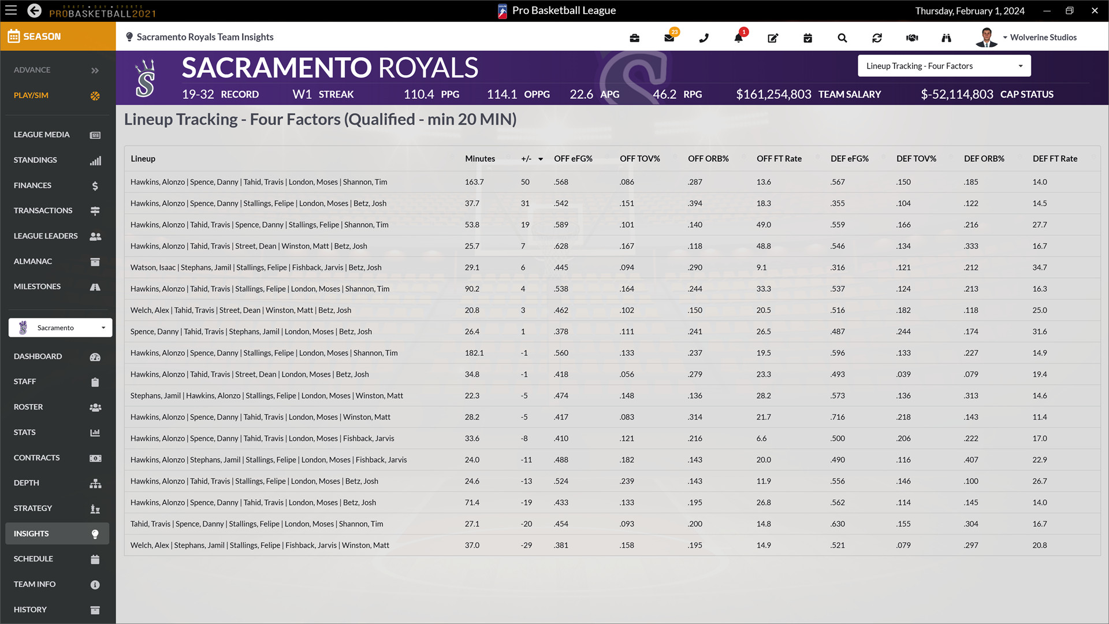The image size is (1109, 624).
Task: Open the league search tool
Action: tap(842, 38)
